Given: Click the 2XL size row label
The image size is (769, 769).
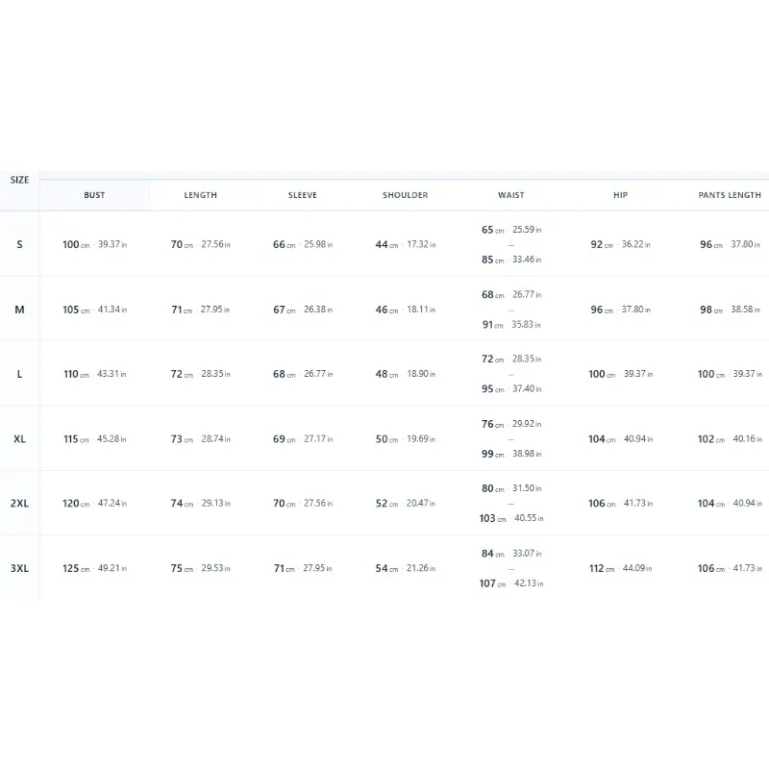Looking at the screenshot, I should [x=19, y=503].
